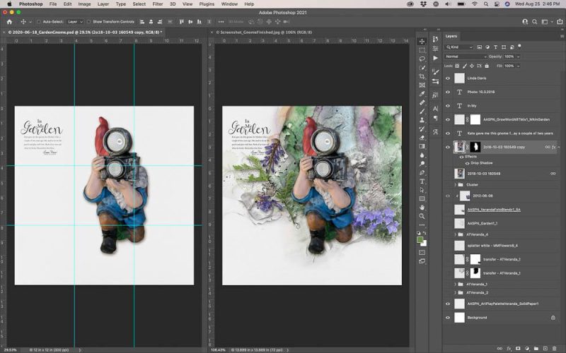Click the white background color swatch
The image size is (566, 353).
[x=424, y=244]
